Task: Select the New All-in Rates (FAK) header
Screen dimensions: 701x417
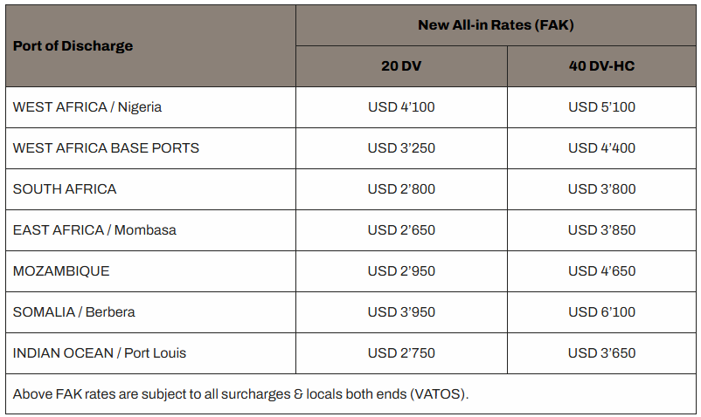Action: [496, 24]
